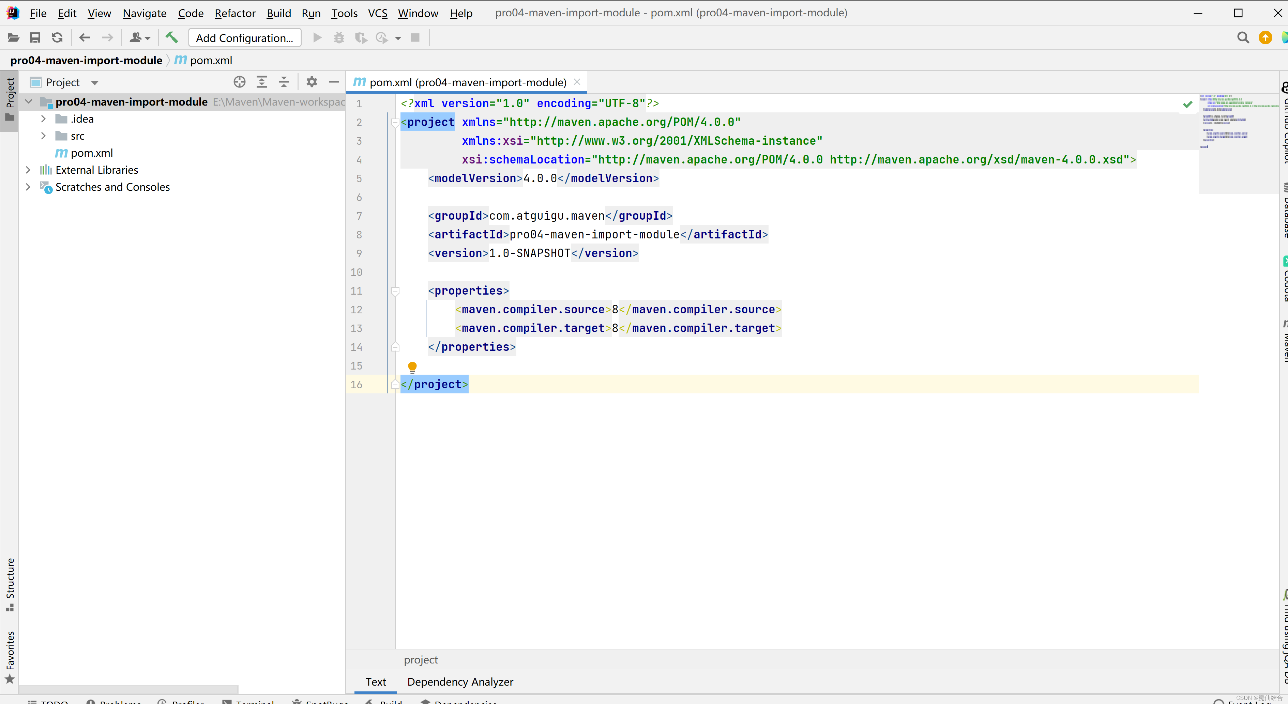The height and width of the screenshot is (704, 1288).
Task: Open the Code menu
Action: tap(191, 13)
